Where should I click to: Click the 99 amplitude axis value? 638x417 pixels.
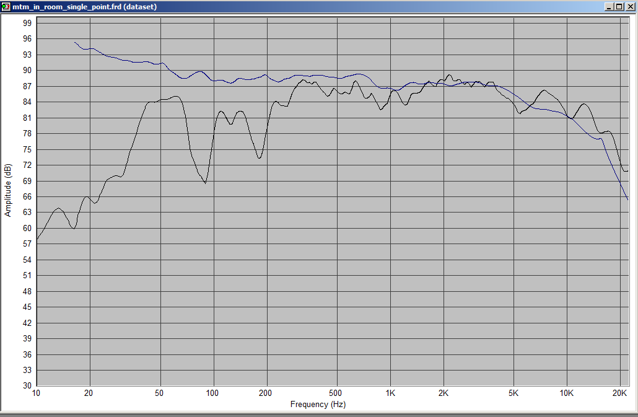click(27, 23)
